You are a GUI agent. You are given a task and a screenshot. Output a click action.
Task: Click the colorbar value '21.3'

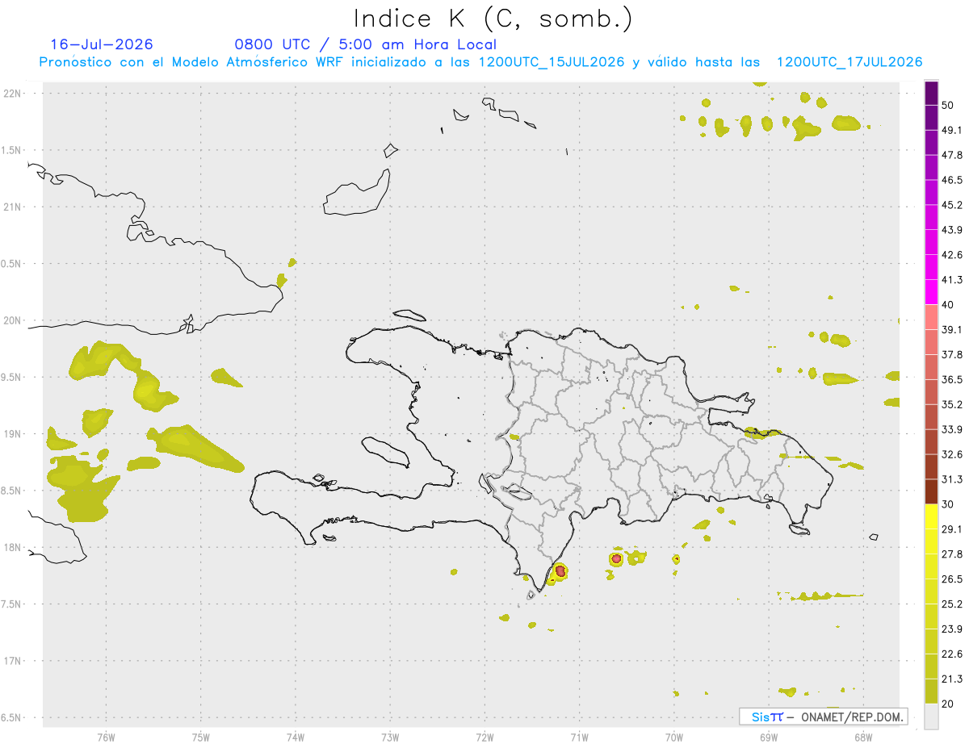[x=952, y=679]
